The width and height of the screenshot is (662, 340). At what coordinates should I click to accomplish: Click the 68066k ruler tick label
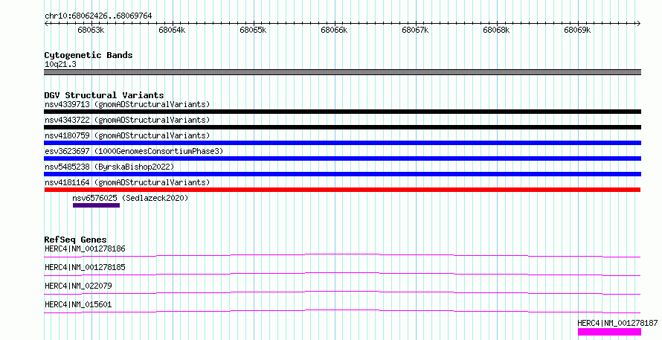334,31
